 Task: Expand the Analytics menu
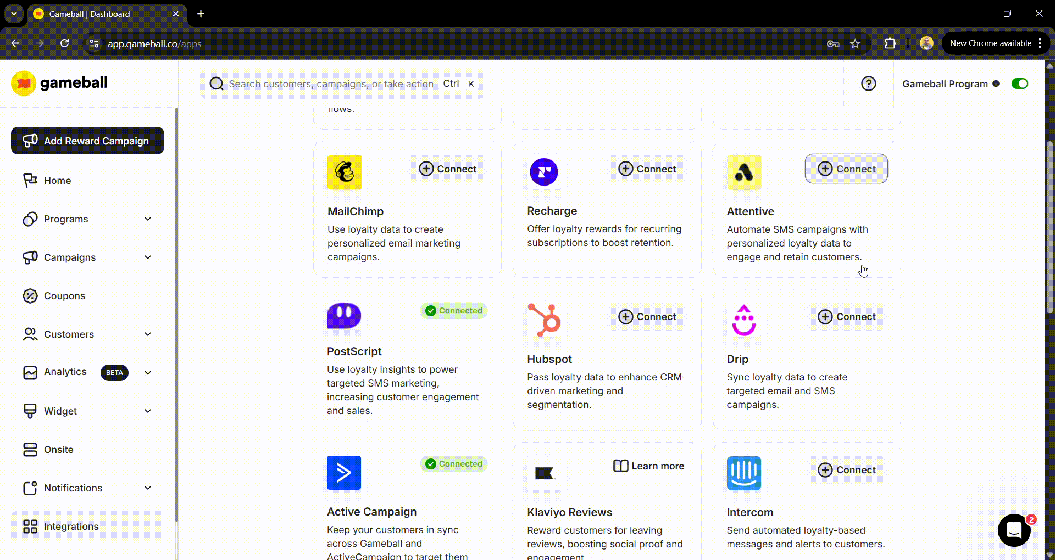pyautogui.click(x=148, y=372)
